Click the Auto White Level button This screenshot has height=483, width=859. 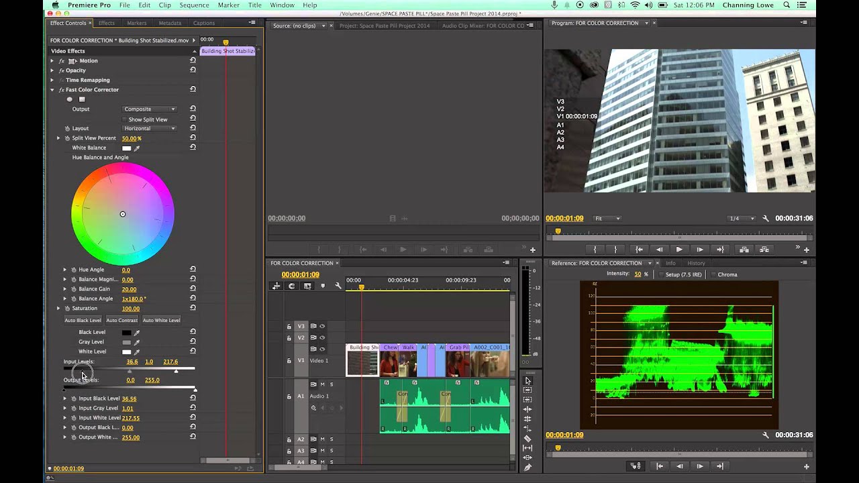pos(162,320)
